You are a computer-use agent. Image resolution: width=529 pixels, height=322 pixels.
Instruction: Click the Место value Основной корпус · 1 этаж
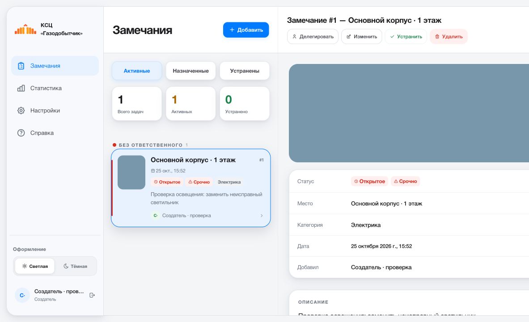click(386, 203)
